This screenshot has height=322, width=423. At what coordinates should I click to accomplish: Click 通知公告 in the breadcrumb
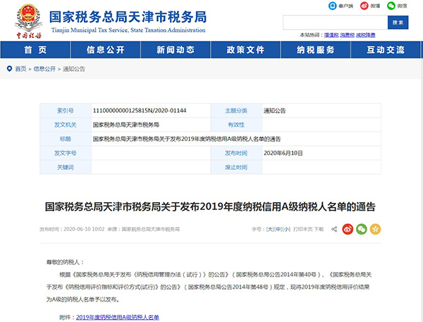click(x=74, y=69)
